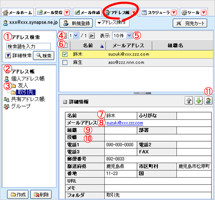This screenshot has height=200, width=215.
Task: Open the 宛先カート button
Action: (190, 23)
